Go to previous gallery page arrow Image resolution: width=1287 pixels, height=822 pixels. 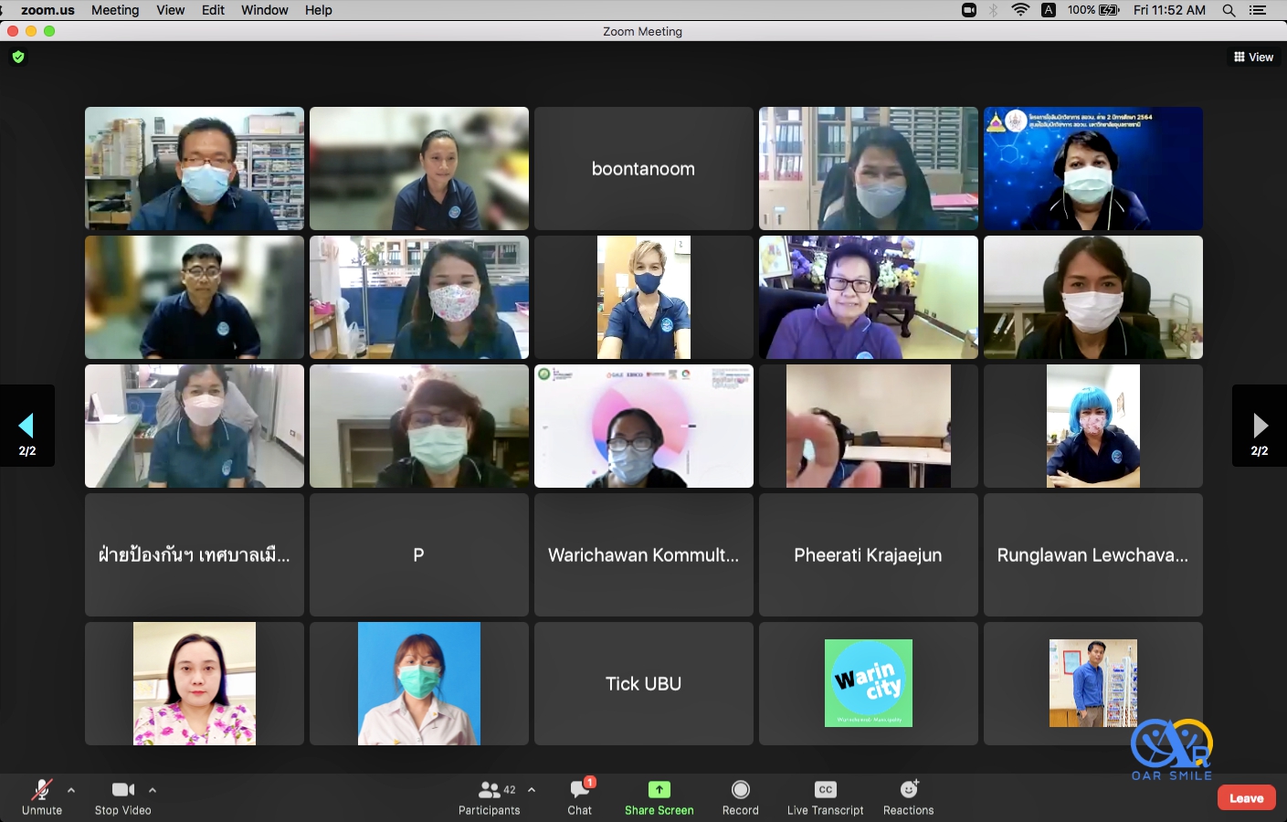(26, 426)
